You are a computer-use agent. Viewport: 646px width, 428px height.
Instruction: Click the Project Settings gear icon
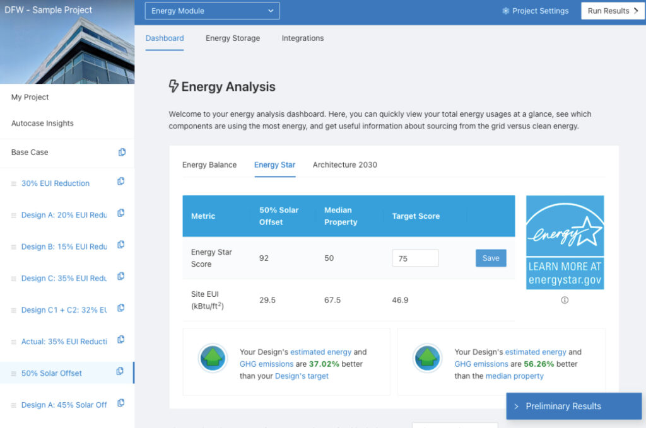506,11
